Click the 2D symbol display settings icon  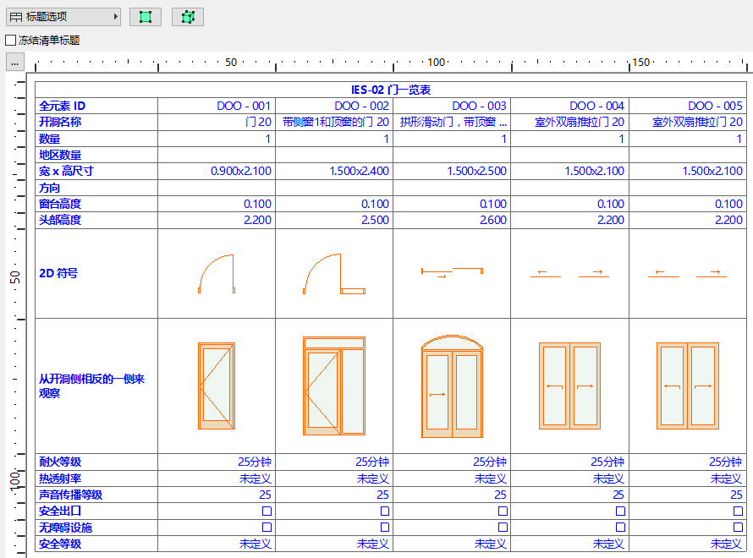(x=145, y=16)
